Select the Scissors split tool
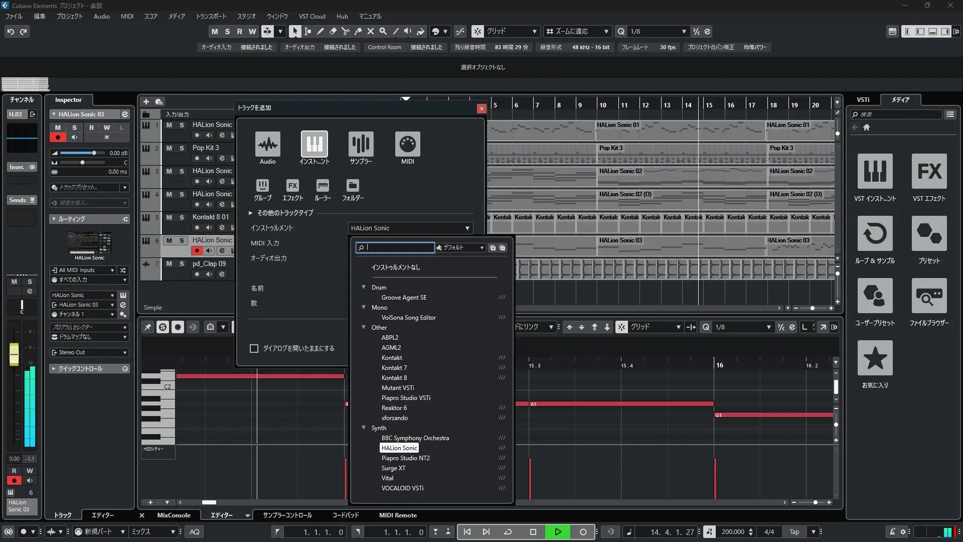 click(345, 31)
